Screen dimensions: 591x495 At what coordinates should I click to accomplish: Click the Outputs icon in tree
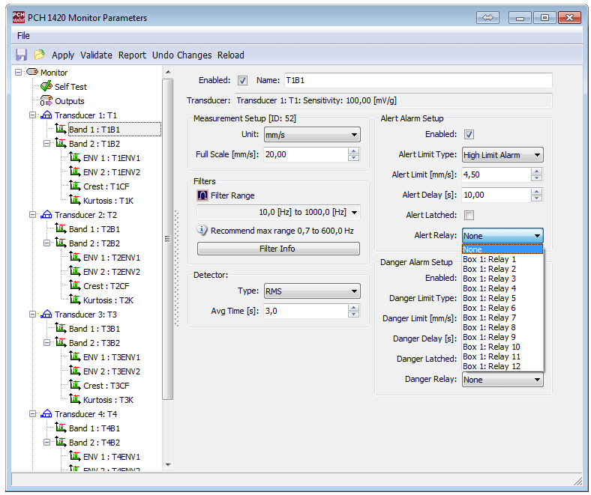coord(46,101)
